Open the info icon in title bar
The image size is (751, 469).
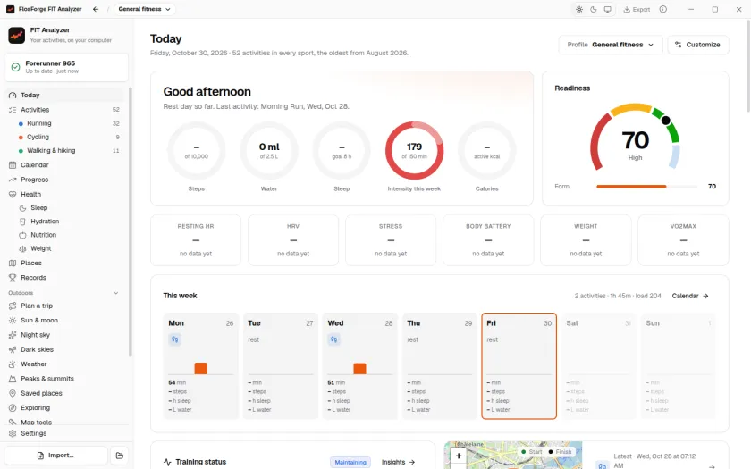pyautogui.click(x=662, y=9)
